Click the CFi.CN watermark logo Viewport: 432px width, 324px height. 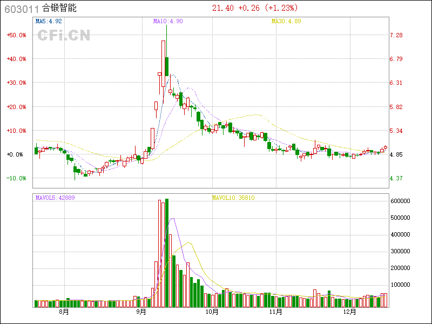(x=63, y=36)
